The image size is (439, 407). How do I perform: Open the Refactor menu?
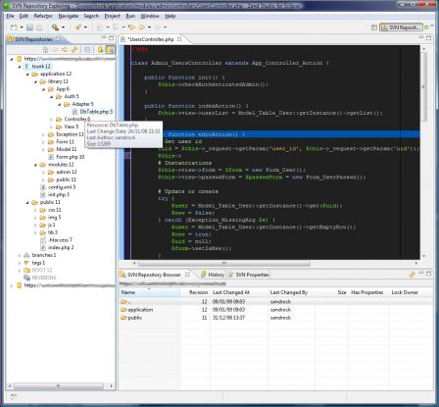click(43, 16)
